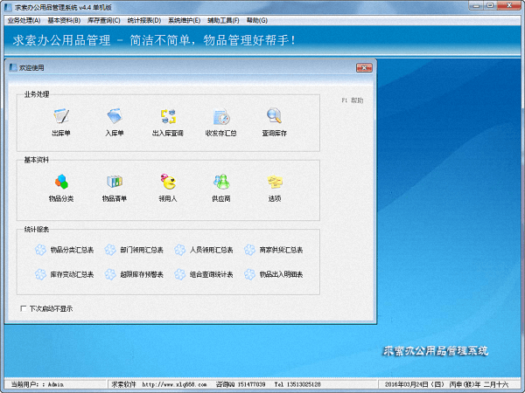Open 物品分类汇总表 report link
The image size is (525, 393).
pos(72,250)
